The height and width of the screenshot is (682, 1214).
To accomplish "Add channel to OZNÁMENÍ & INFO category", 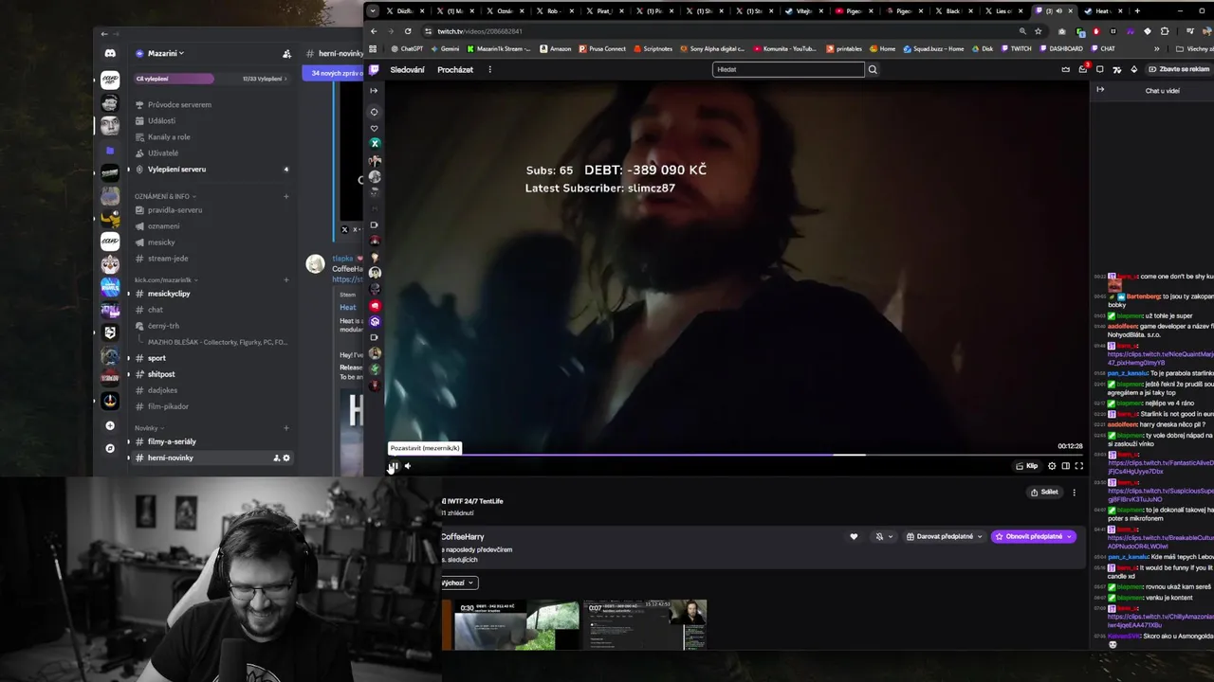I will [286, 196].
